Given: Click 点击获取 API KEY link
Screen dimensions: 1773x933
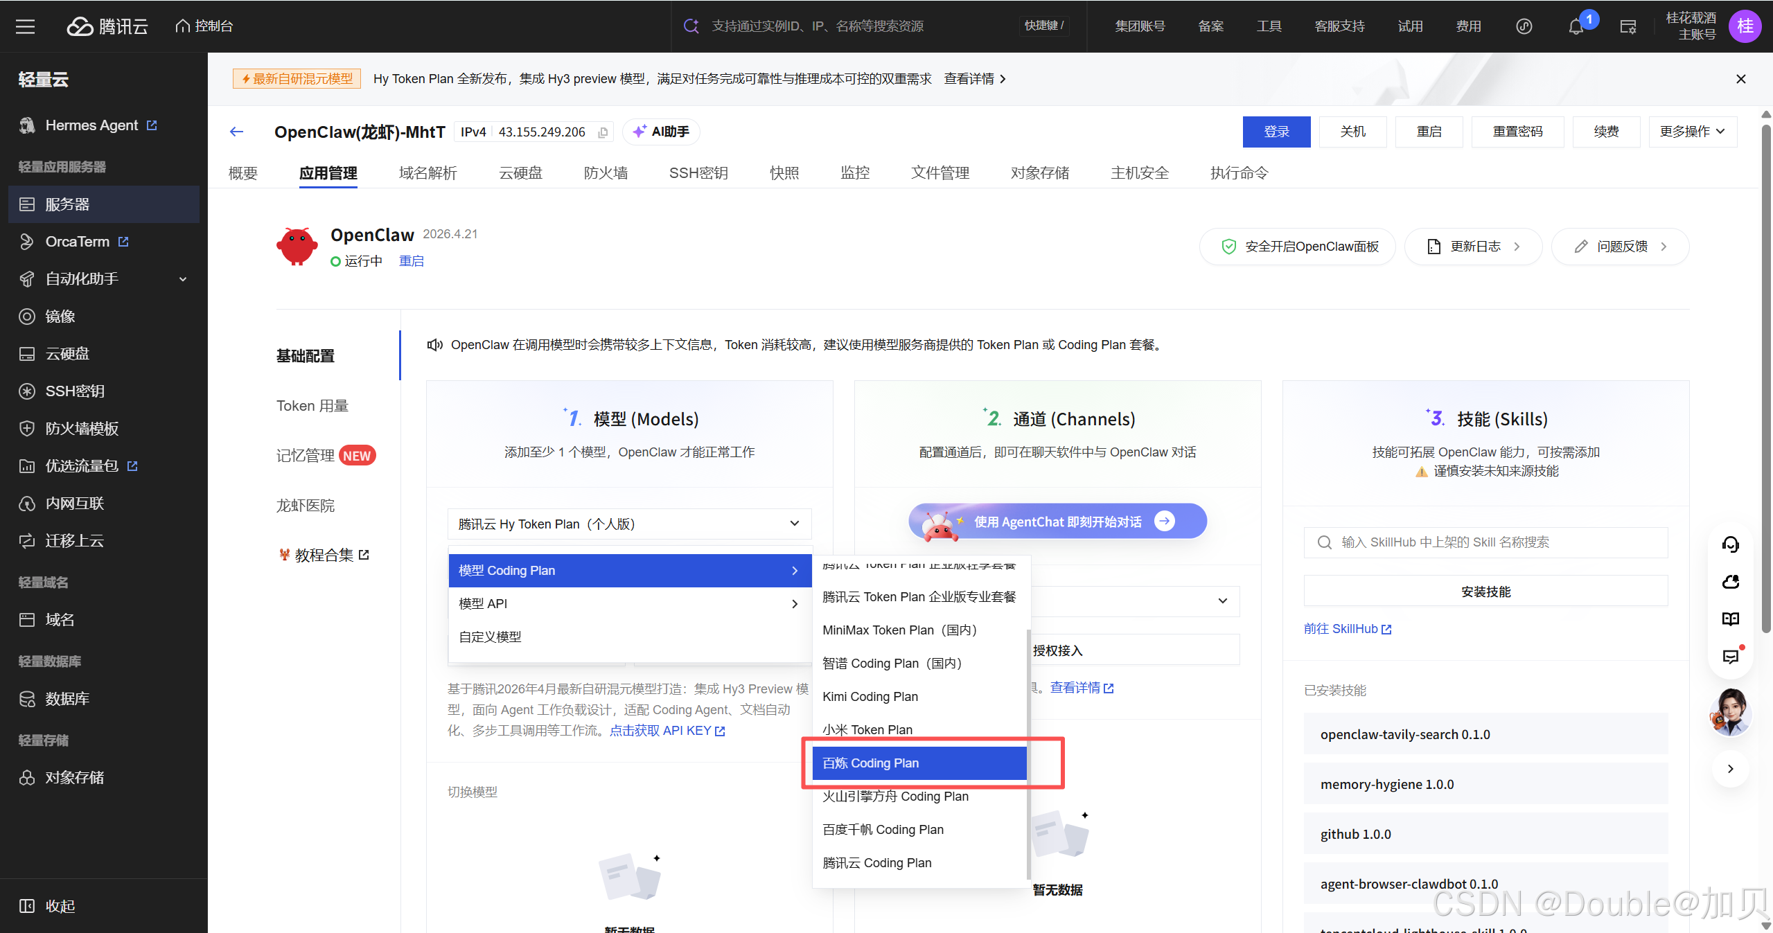Looking at the screenshot, I should pyautogui.click(x=667, y=731).
